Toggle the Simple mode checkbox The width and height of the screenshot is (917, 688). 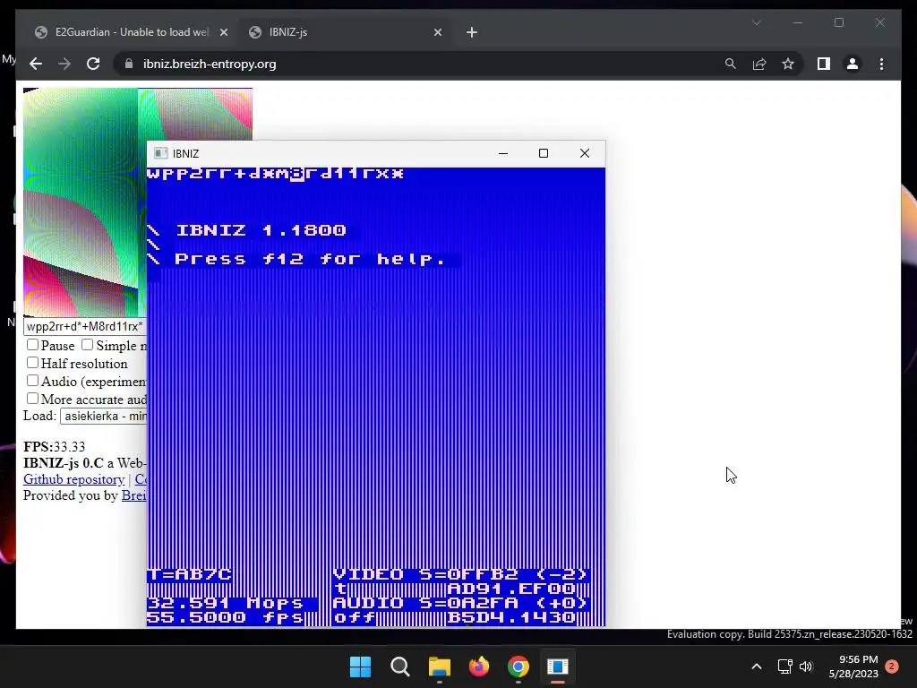pyautogui.click(x=87, y=345)
